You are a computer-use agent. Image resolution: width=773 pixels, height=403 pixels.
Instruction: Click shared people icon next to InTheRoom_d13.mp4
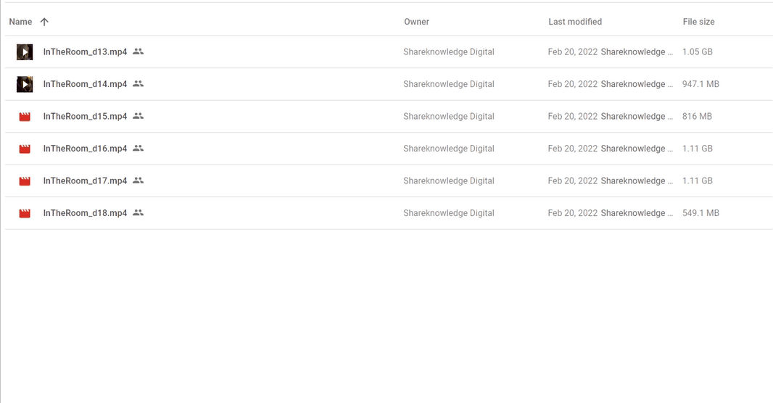point(138,51)
